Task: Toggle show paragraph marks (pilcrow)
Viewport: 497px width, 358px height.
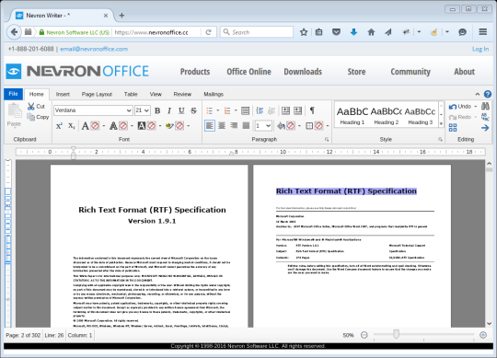Action: tap(312, 110)
